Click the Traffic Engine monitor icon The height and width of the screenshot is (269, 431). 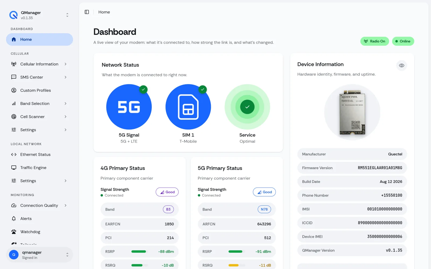click(14, 168)
